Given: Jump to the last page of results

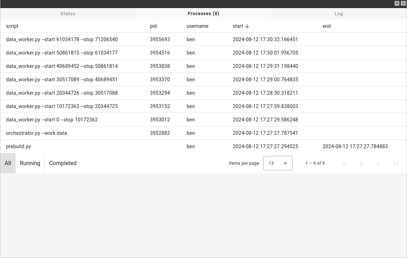Looking at the screenshot, I should (395, 163).
